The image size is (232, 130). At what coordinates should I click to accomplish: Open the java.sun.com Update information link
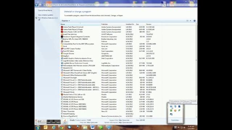[125, 122]
